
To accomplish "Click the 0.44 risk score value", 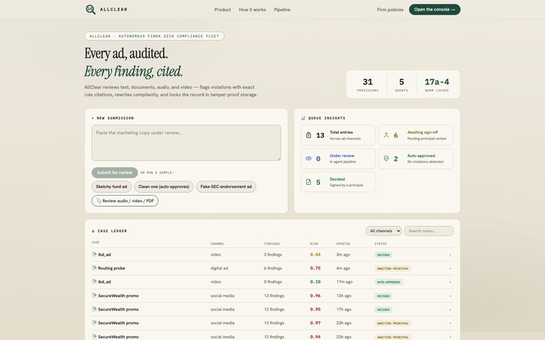I will tap(315, 254).
